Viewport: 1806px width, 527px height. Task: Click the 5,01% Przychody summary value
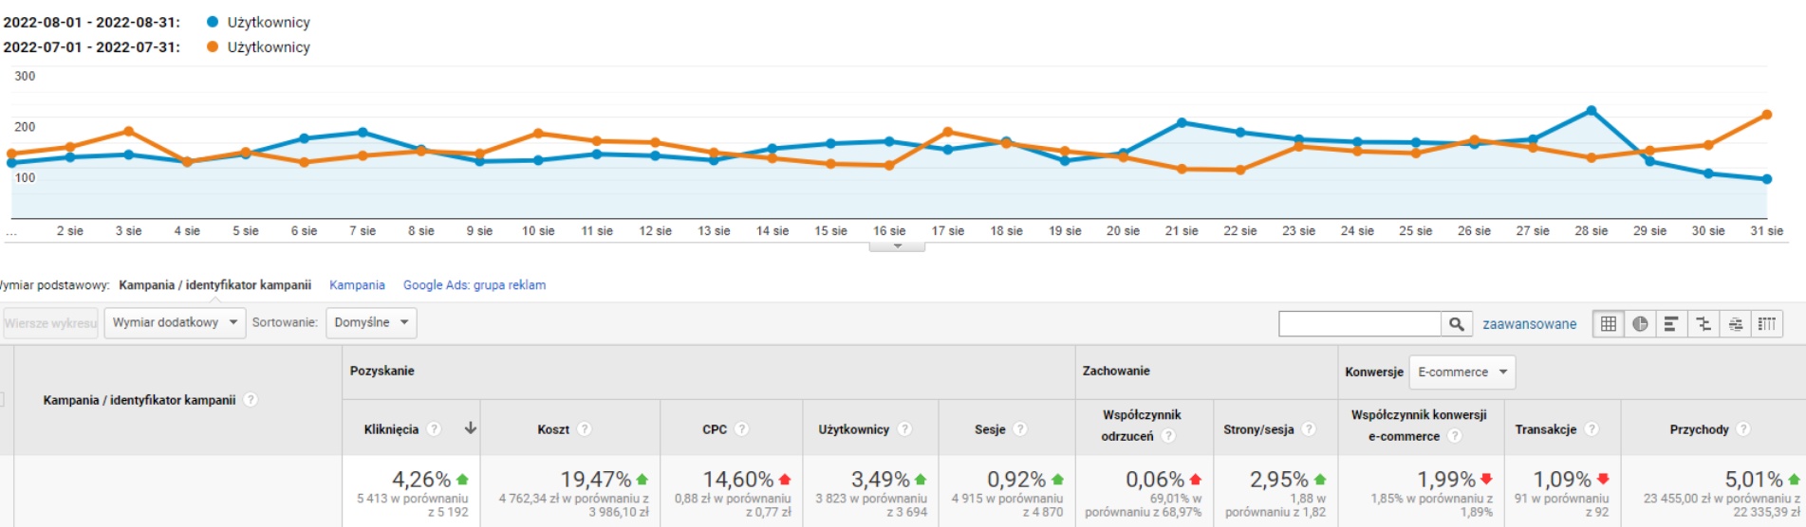pyautogui.click(x=1754, y=480)
